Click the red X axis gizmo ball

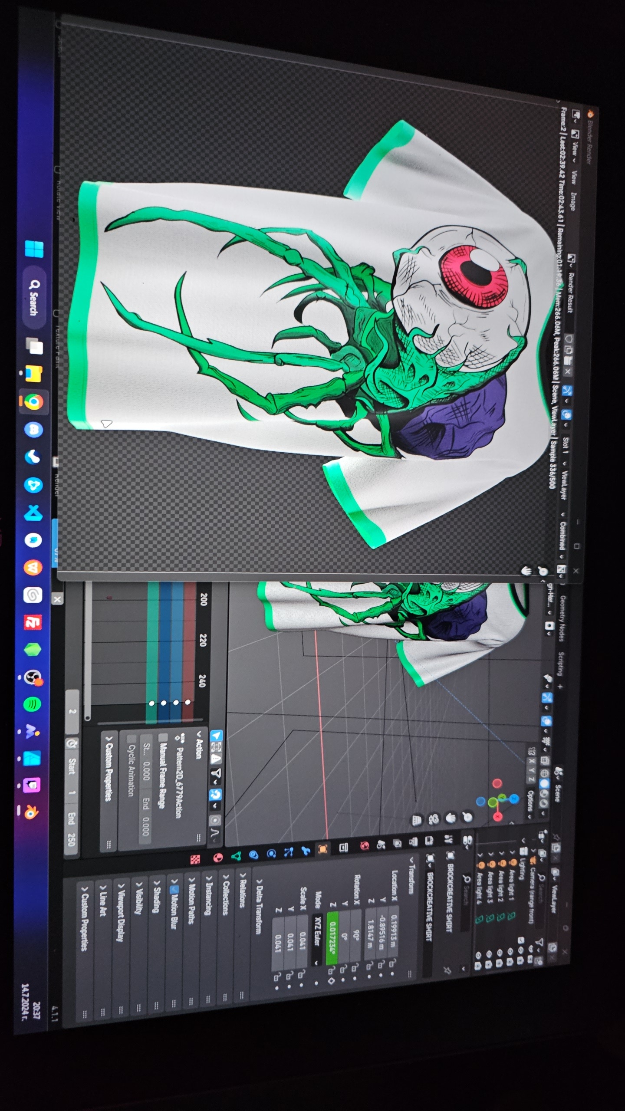497,817
